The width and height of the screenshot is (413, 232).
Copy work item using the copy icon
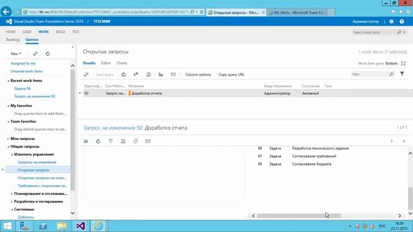point(136,141)
